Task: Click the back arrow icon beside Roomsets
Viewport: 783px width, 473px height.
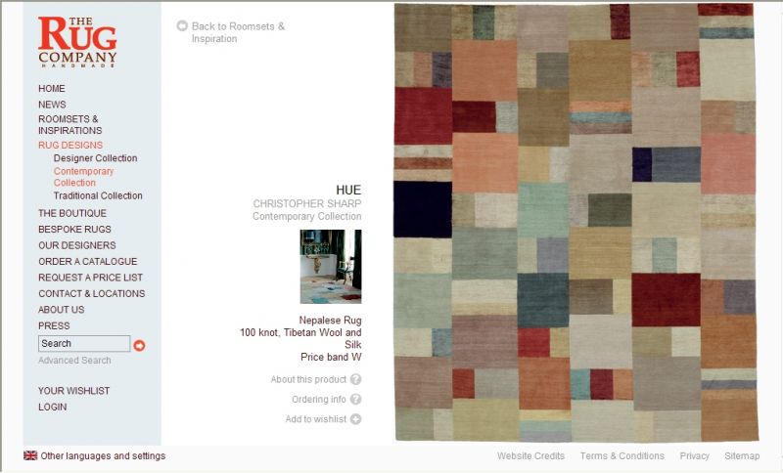Action: (182, 25)
